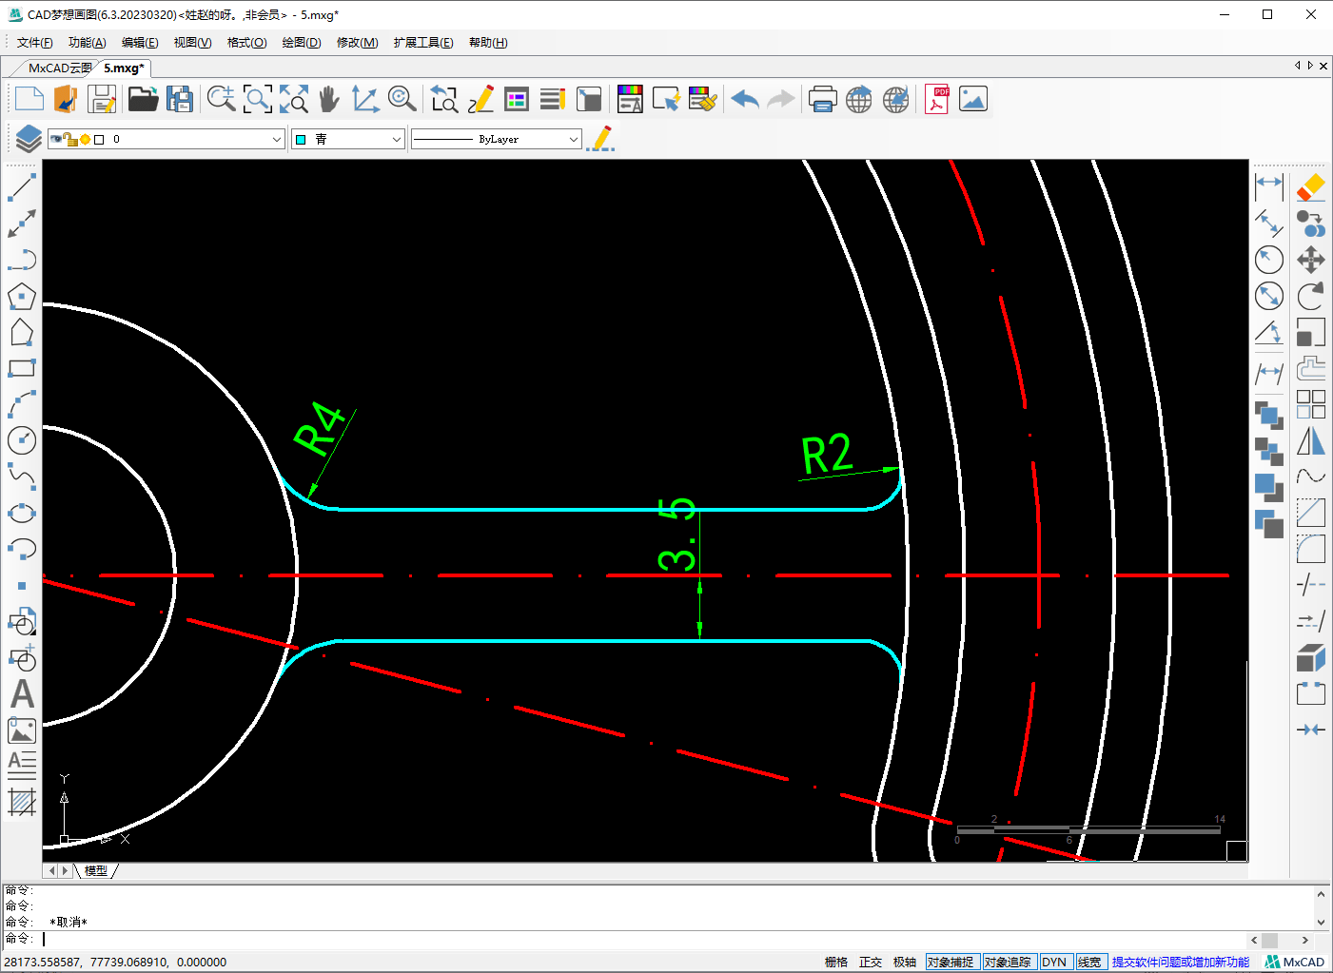
Task: Turn off DYN dynamic input
Action: click(x=1054, y=962)
